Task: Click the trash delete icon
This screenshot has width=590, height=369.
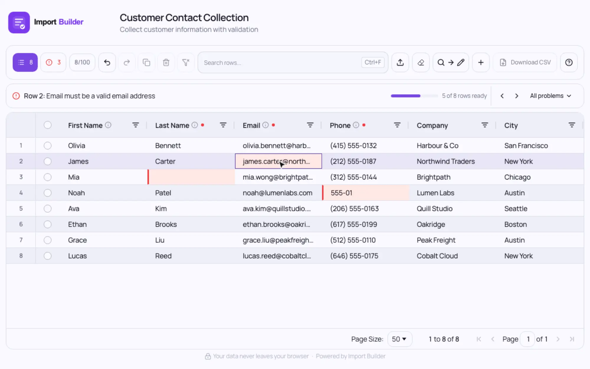Action: pyautogui.click(x=166, y=62)
